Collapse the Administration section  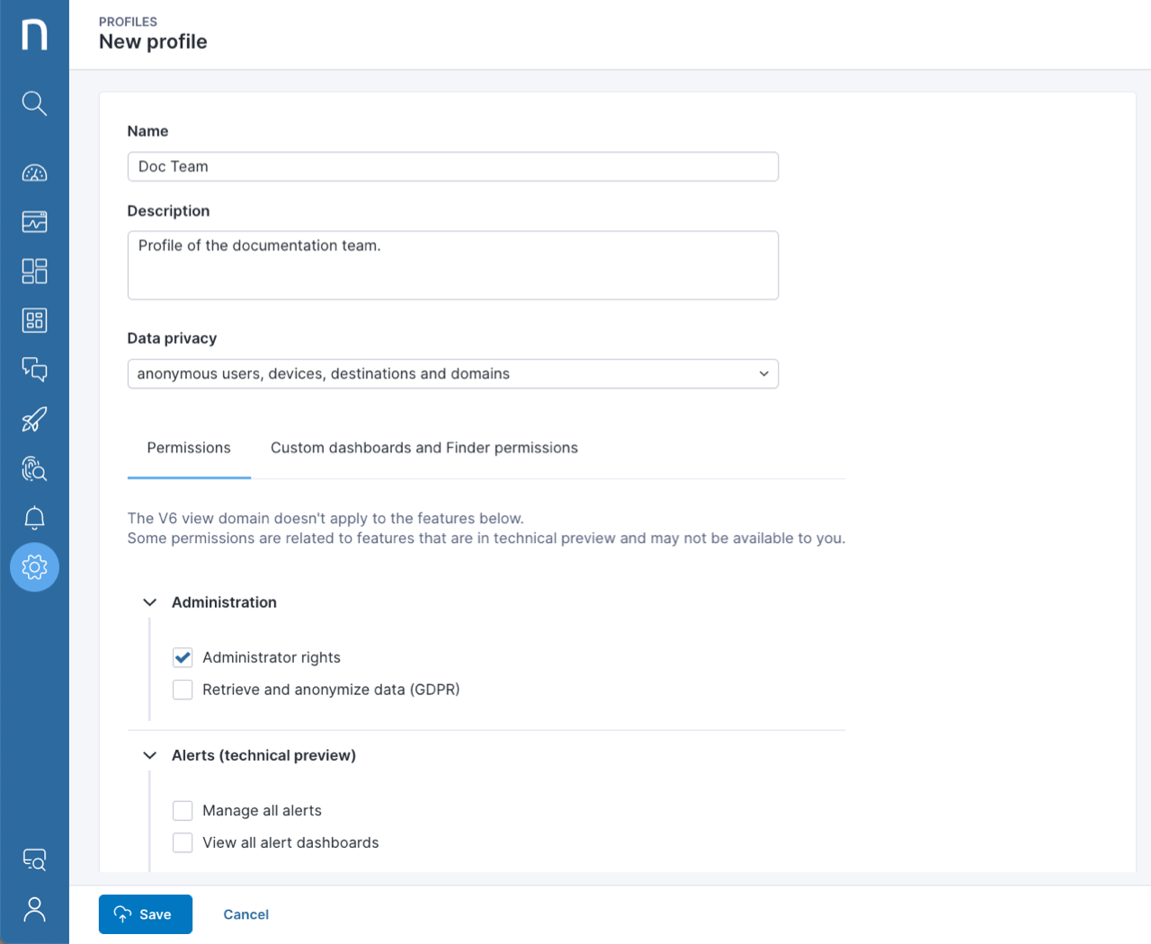(x=149, y=602)
